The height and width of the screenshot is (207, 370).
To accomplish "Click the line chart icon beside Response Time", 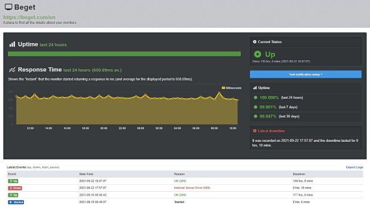I will pos(13,70).
